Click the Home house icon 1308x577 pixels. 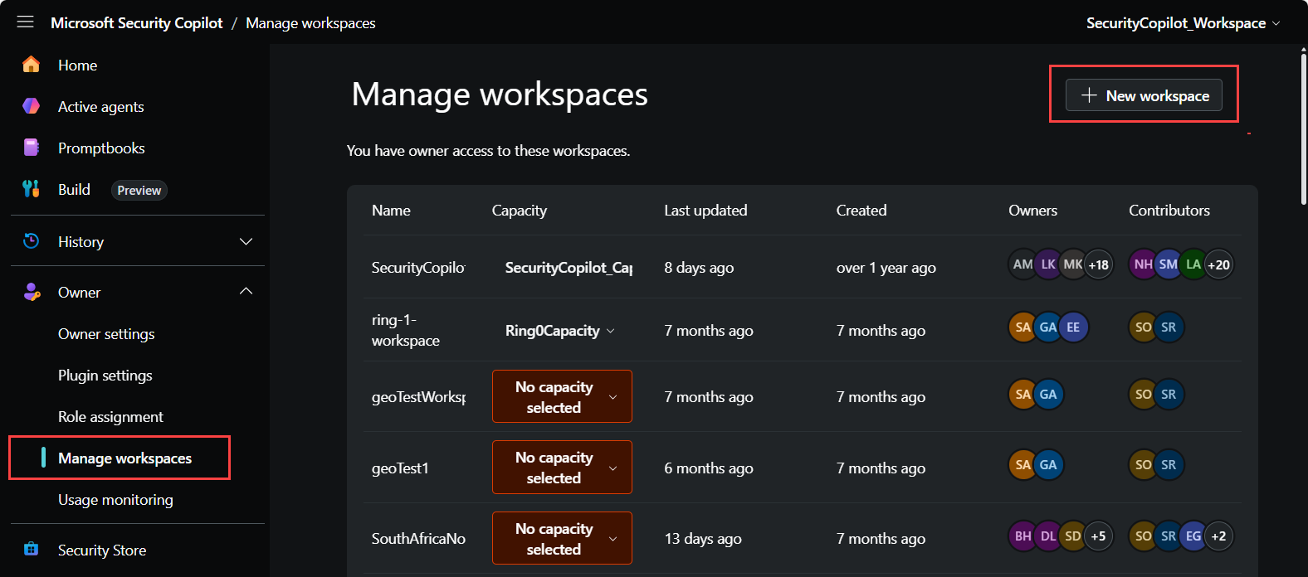coord(32,65)
